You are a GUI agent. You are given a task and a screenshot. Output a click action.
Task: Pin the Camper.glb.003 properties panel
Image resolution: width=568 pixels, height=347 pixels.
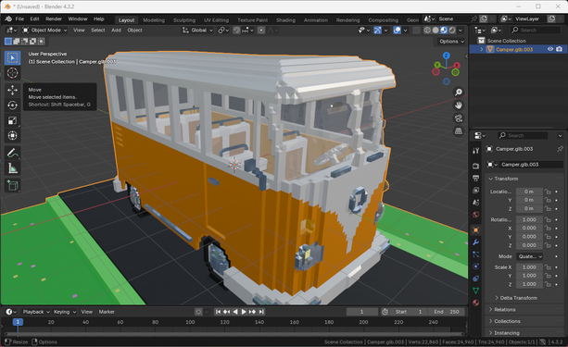560,149
